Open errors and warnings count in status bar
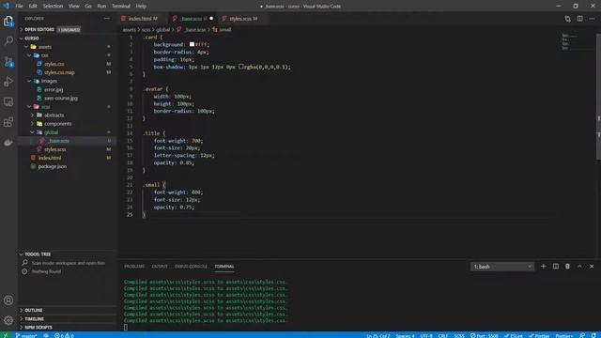601x338 pixels. coord(64,335)
